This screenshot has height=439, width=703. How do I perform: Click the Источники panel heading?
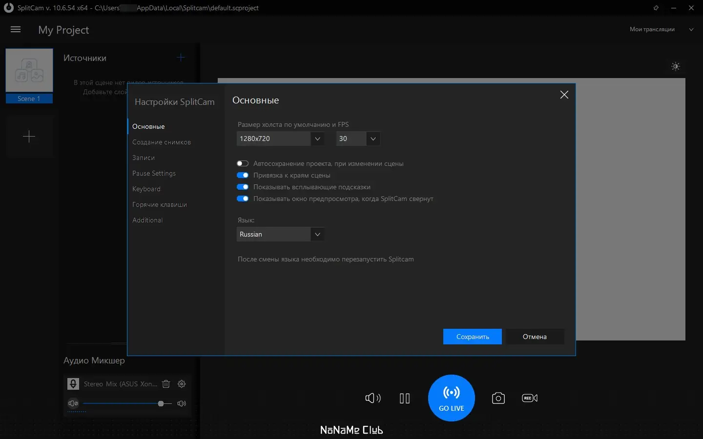point(85,58)
